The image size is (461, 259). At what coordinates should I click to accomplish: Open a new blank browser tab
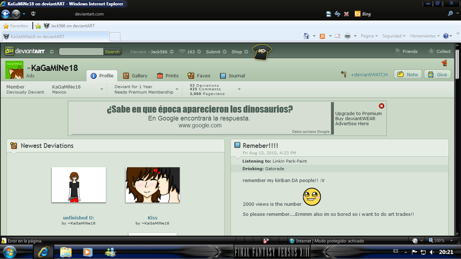[115, 37]
